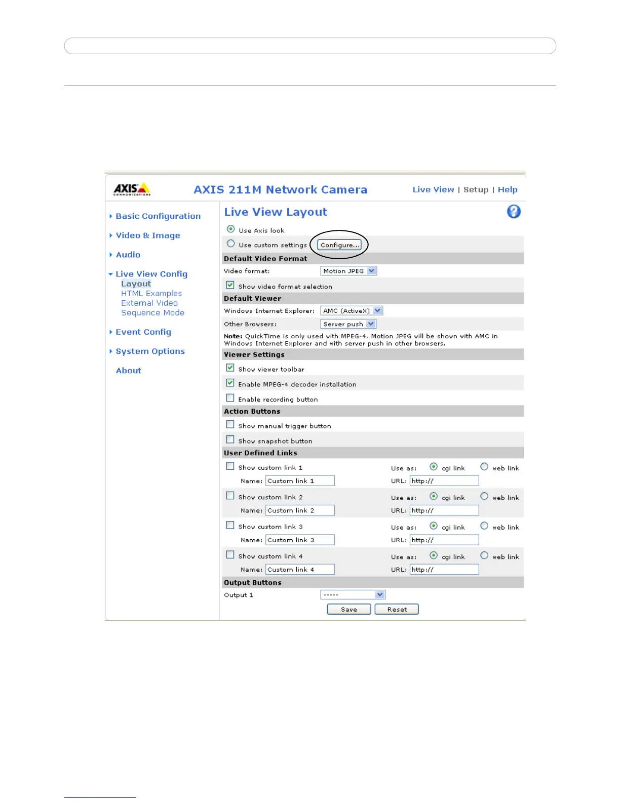Click the URL field for custom link 3
620x802 pixels.
444,540
